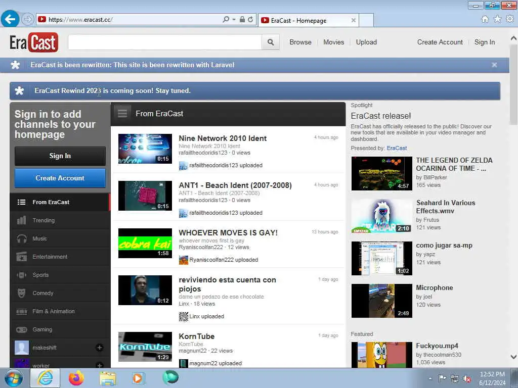Close the EraCast - Homepage tab
Viewport: 518px width, 388px height.
click(353, 20)
